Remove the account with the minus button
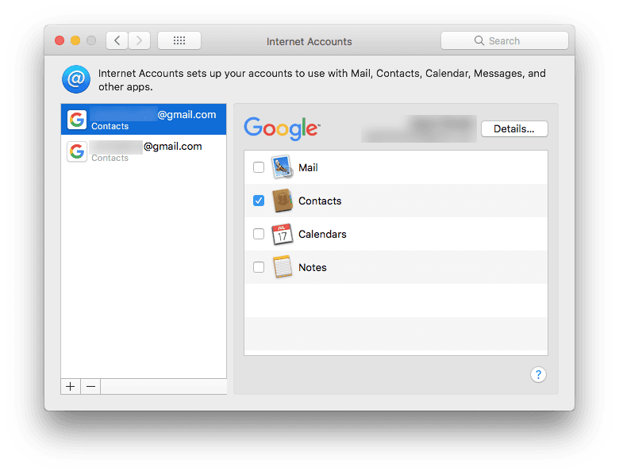The height and width of the screenshot is (474, 619). (90, 387)
